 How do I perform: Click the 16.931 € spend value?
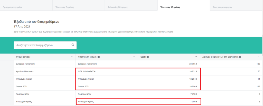193,71
